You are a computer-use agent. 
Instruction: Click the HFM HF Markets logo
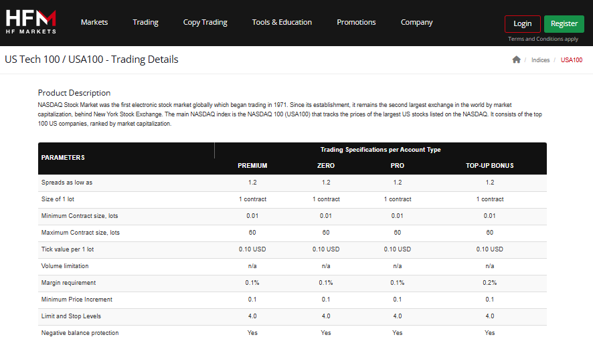pos(31,22)
